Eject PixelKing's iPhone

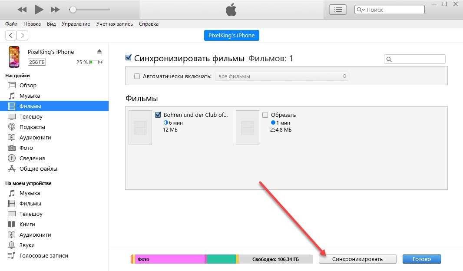[x=99, y=52]
